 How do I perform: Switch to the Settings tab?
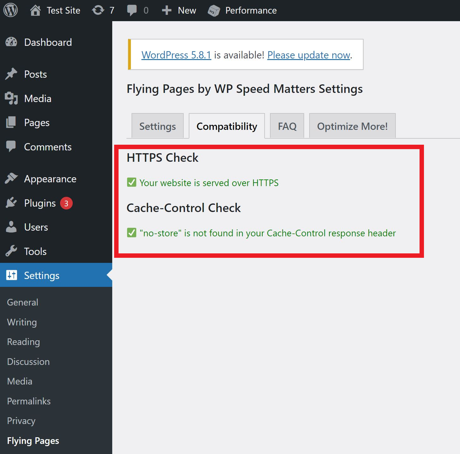pyautogui.click(x=157, y=126)
